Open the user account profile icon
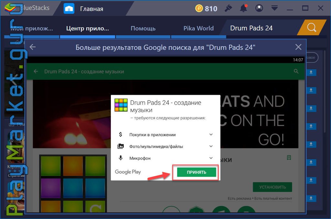This screenshot has width=331, height=219. [x=259, y=8]
